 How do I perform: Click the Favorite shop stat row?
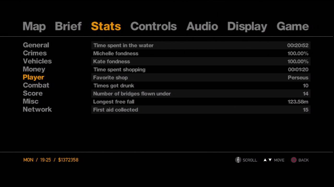click(x=201, y=77)
